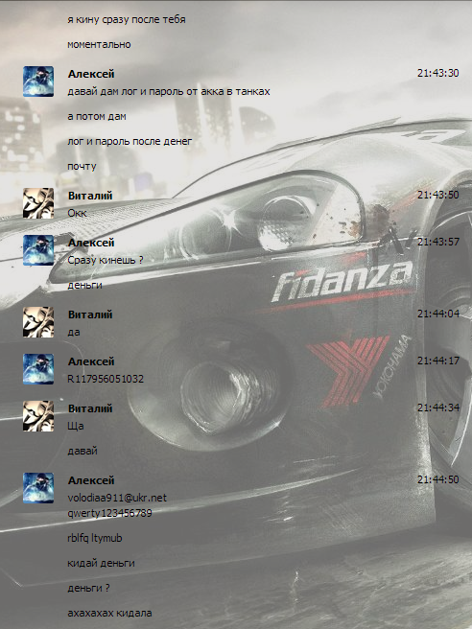Click the timestamp 21:44:04
The height and width of the screenshot is (629, 472).
coord(437,314)
